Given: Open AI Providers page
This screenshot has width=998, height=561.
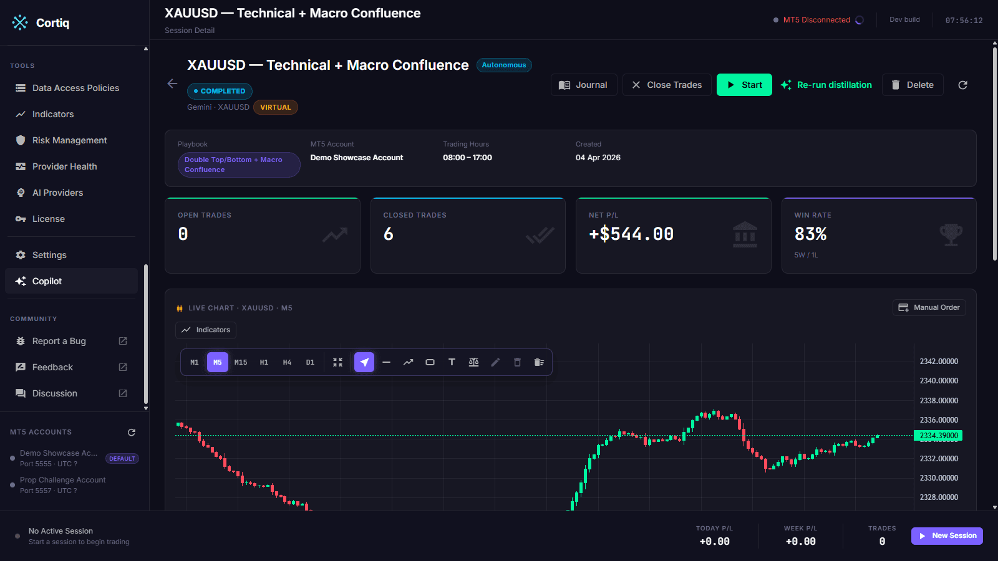Looking at the screenshot, I should (71, 193).
